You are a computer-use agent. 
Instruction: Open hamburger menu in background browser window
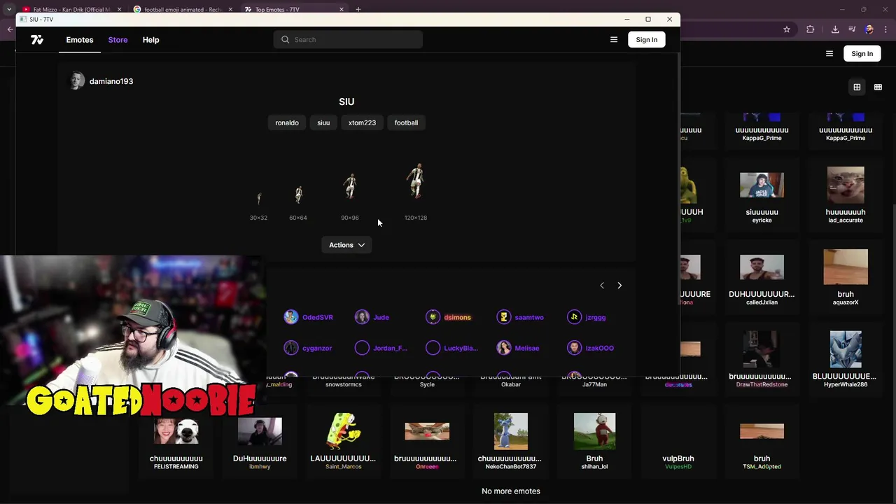click(x=829, y=54)
